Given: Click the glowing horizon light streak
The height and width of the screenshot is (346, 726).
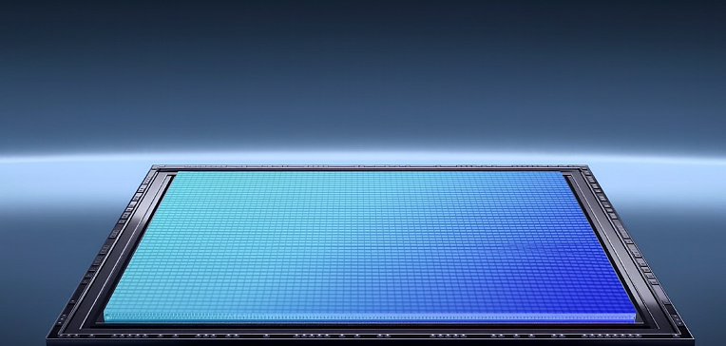Looking at the screenshot, I should pyautogui.click(x=363, y=157).
